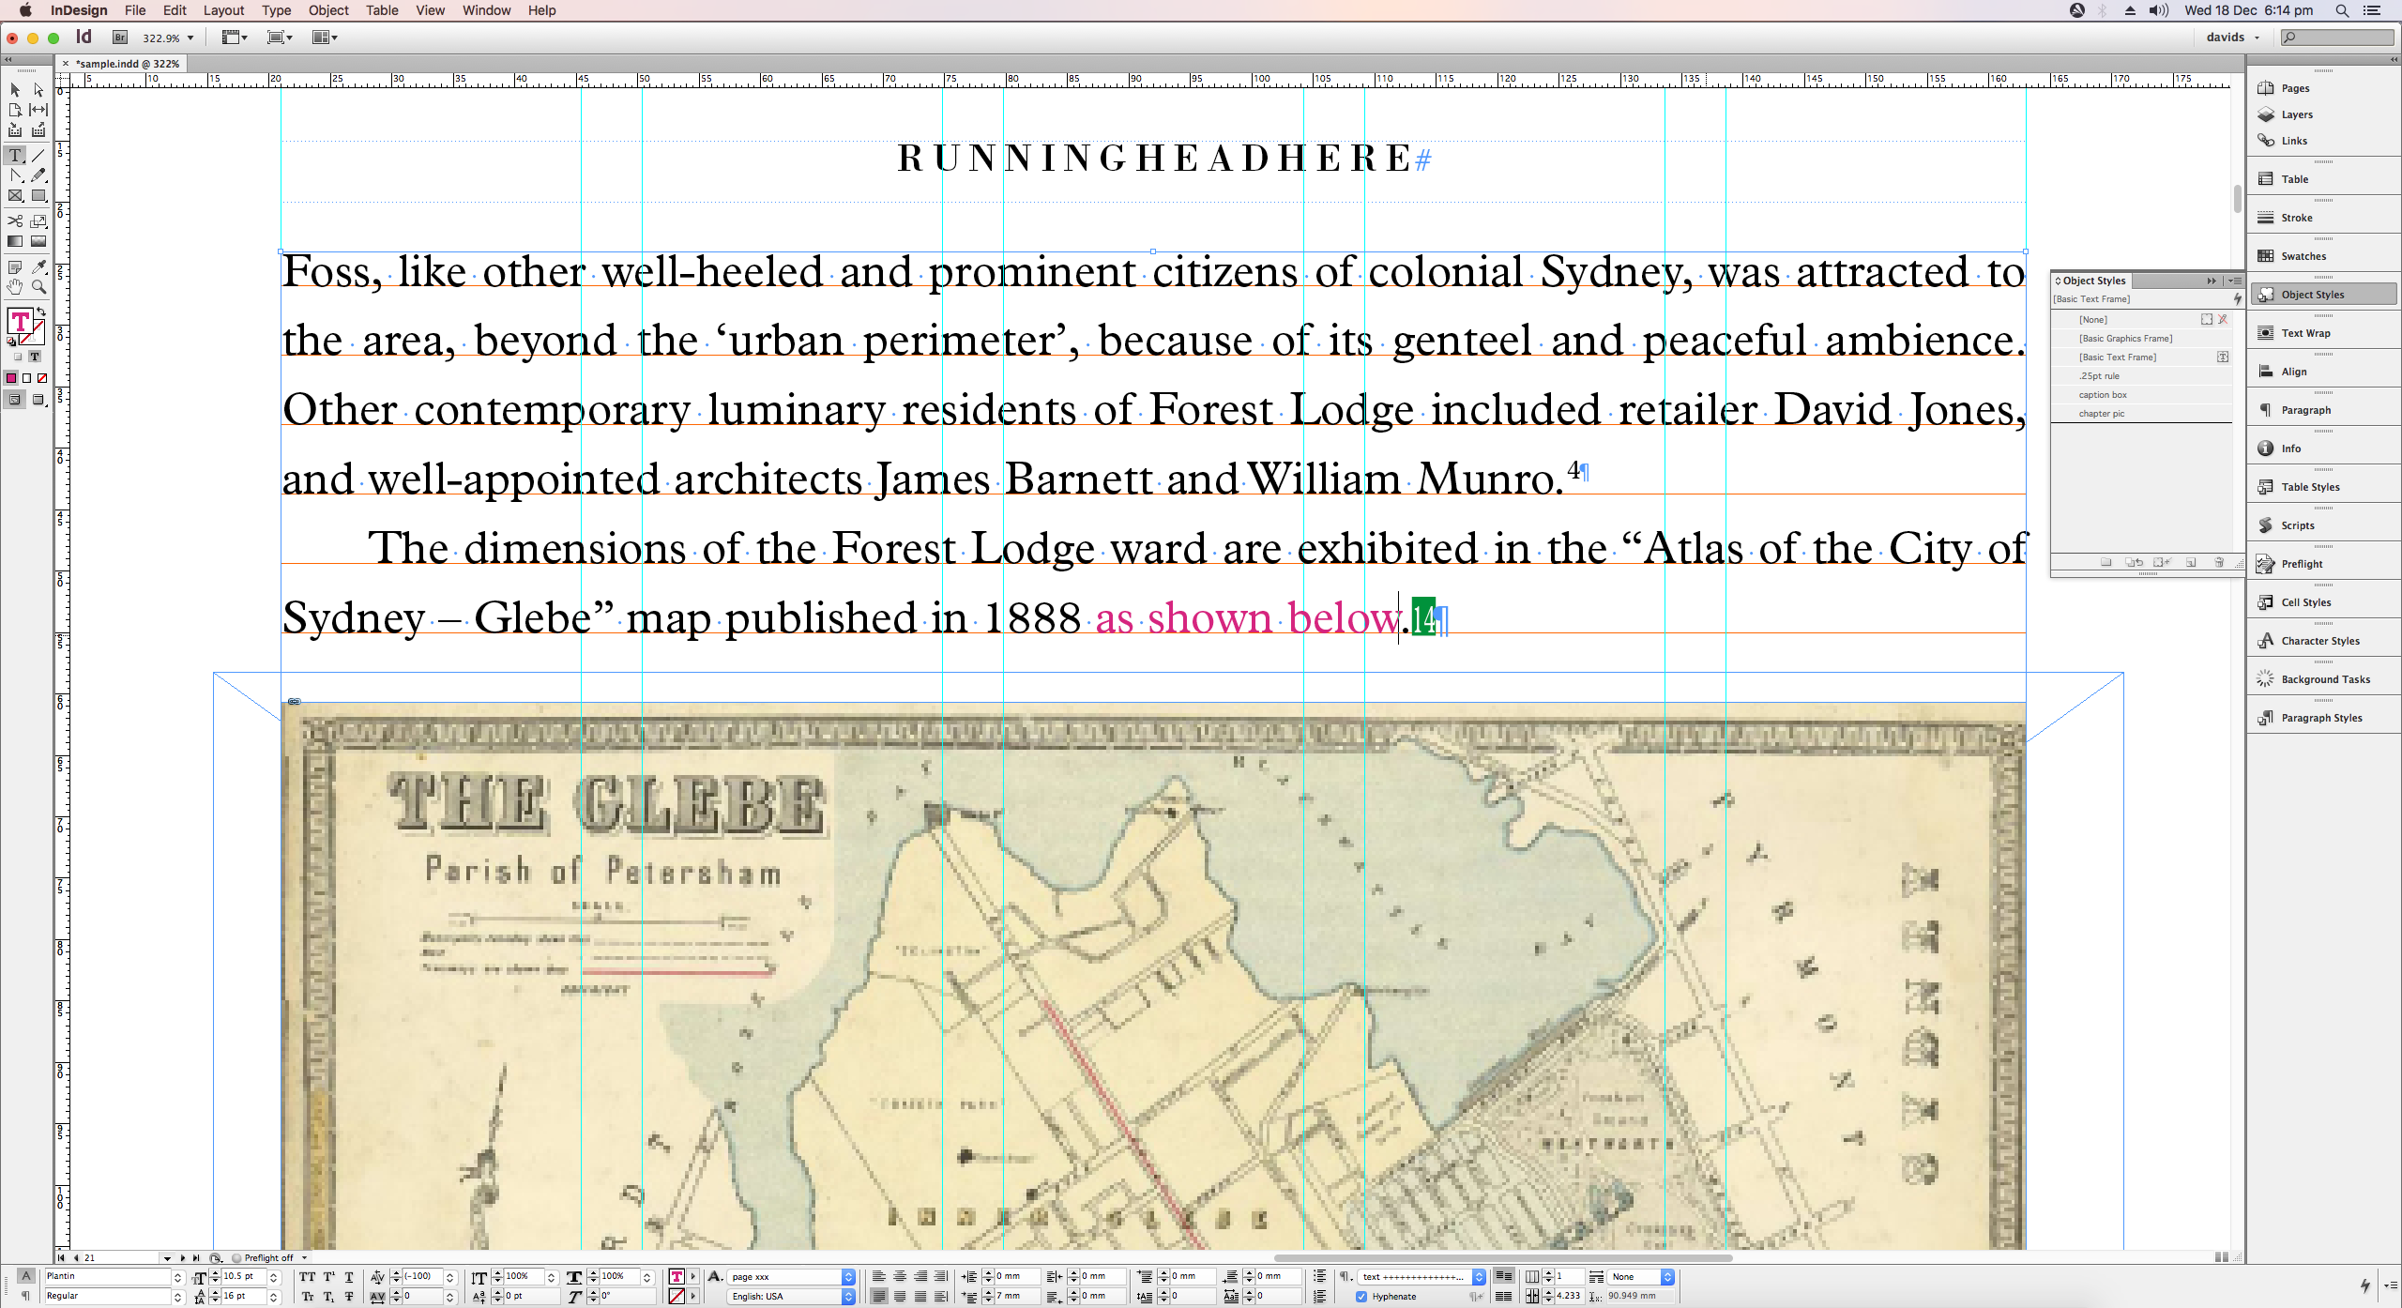Open the Layers panel
The height and width of the screenshot is (1308, 2402).
2296,114
